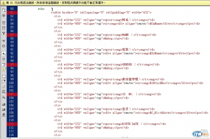Click the syntax error message on line 81
This screenshot has height=139, width=210.
(56, 3)
